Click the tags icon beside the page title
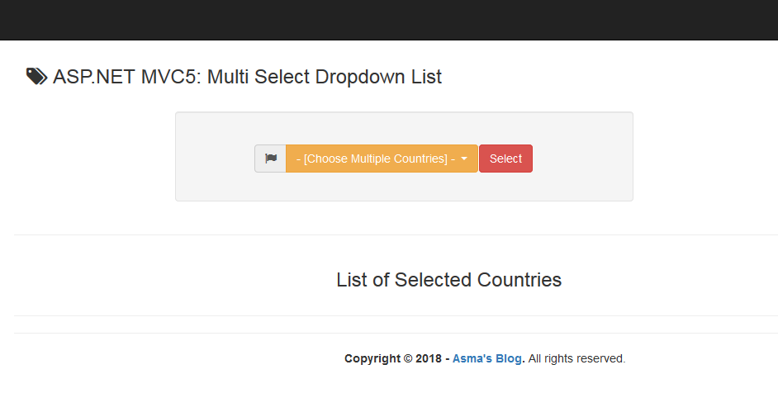The width and height of the screenshot is (778, 412). (36, 77)
